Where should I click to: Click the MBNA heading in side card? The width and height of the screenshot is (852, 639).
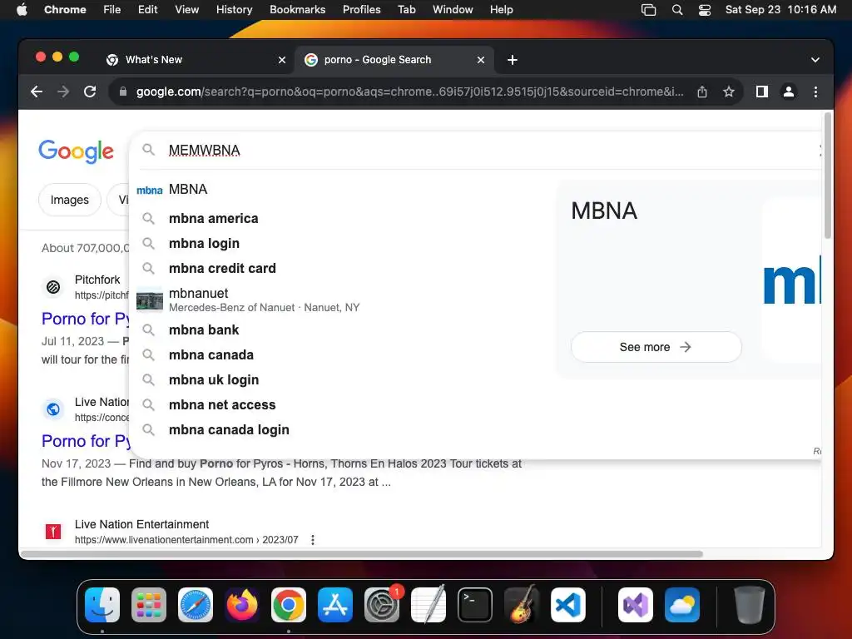coord(604,211)
